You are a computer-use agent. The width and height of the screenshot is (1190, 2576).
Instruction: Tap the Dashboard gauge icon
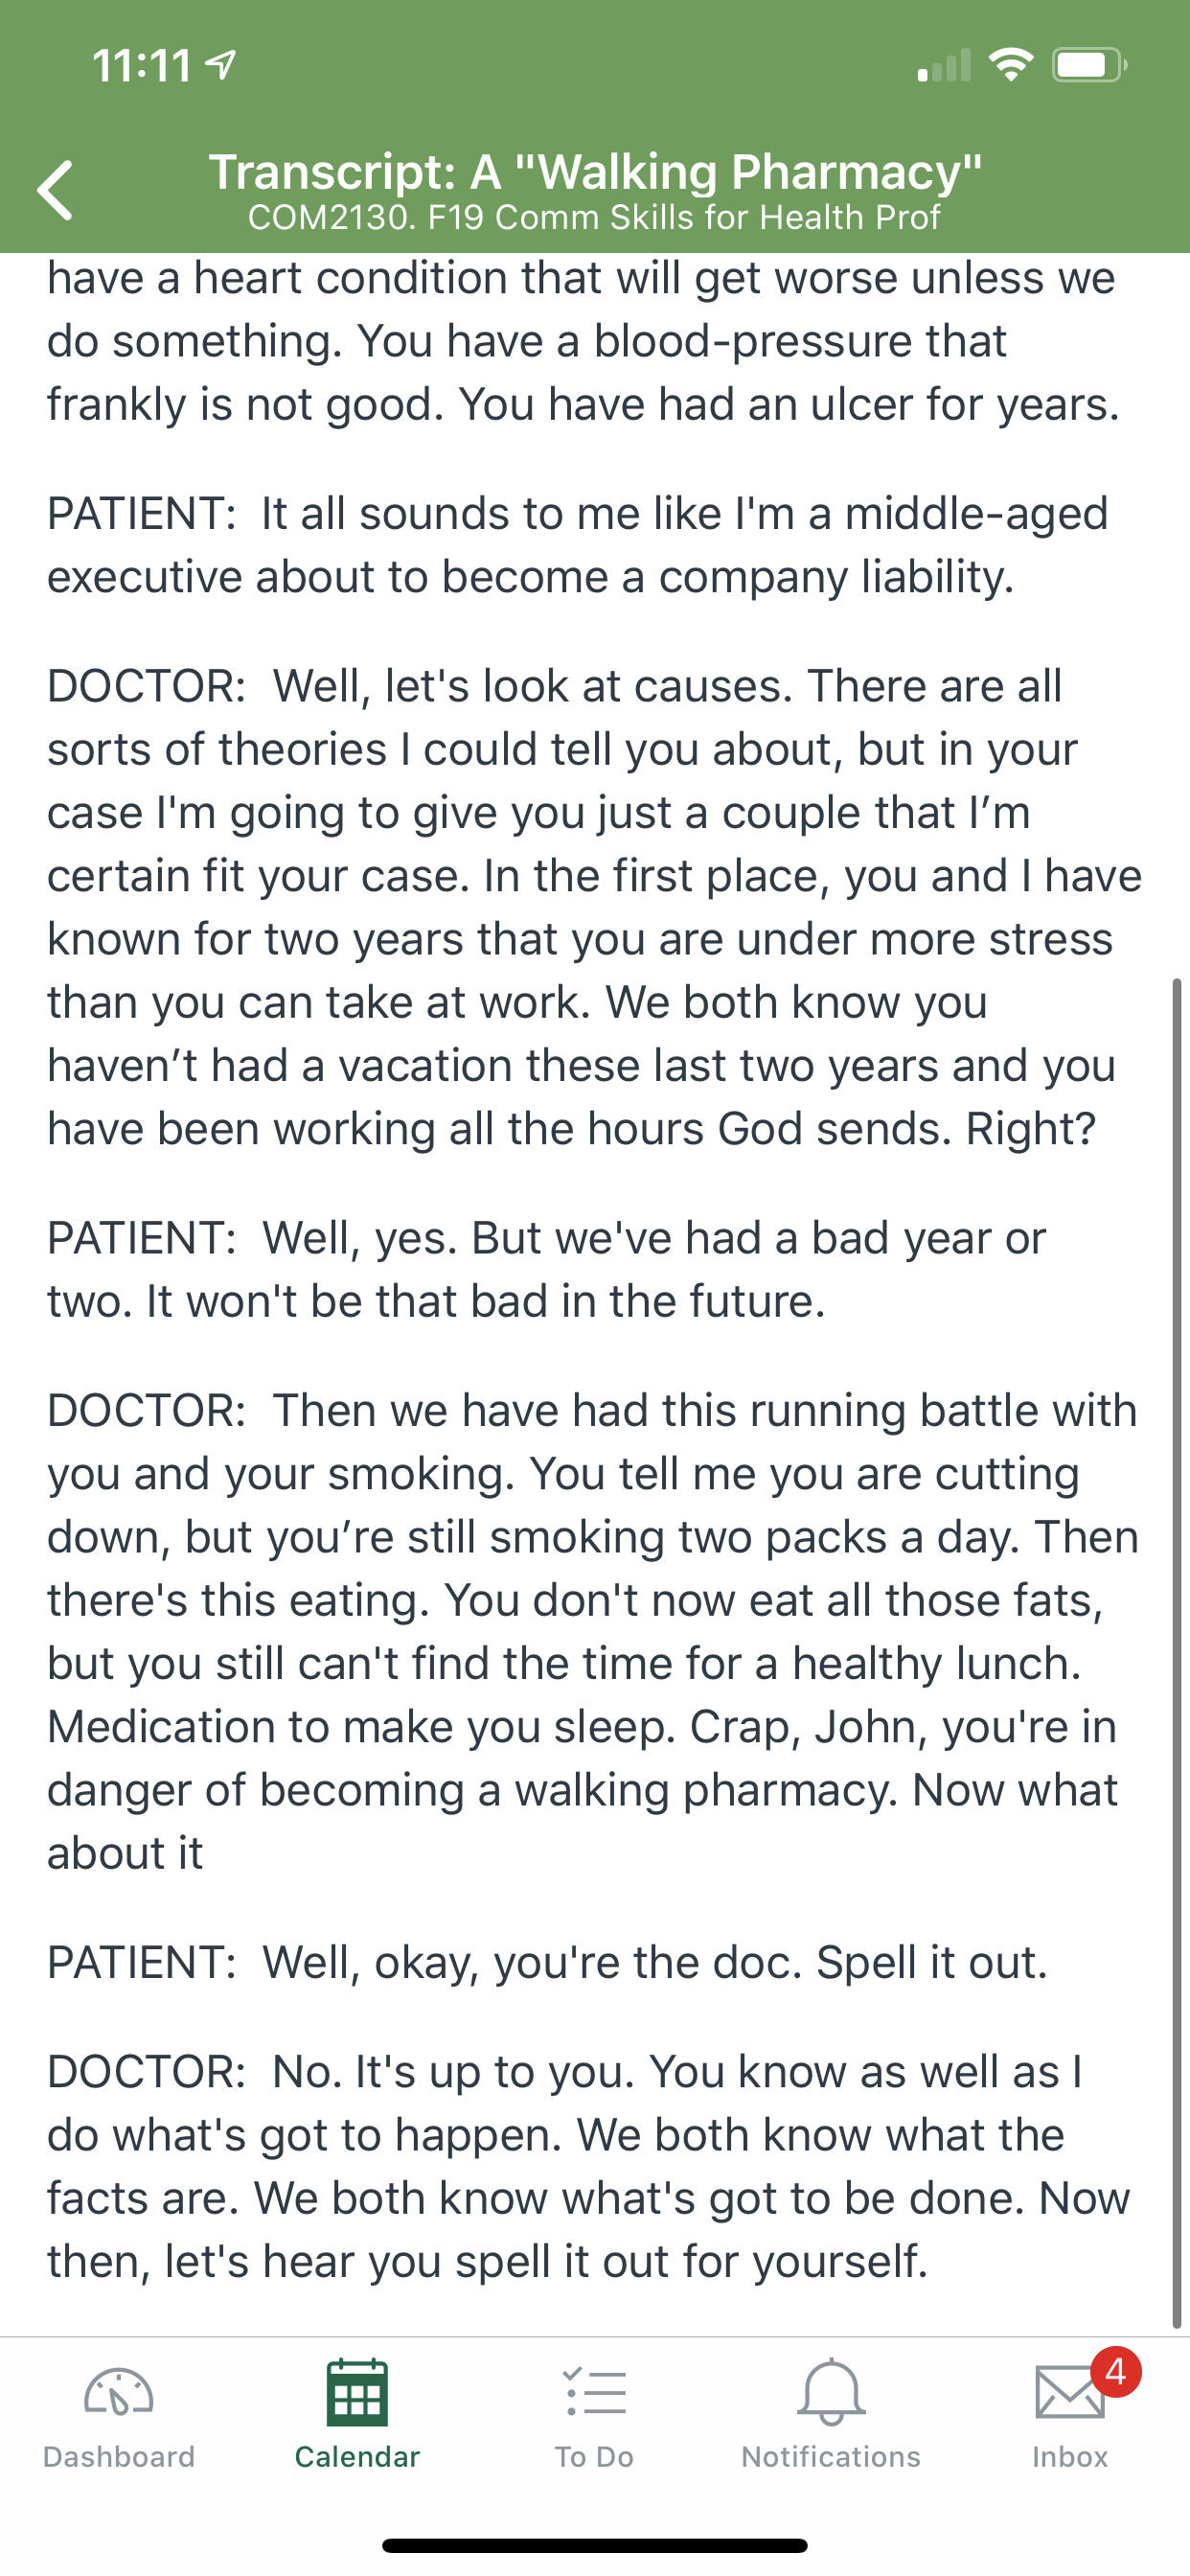tap(119, 2393)
